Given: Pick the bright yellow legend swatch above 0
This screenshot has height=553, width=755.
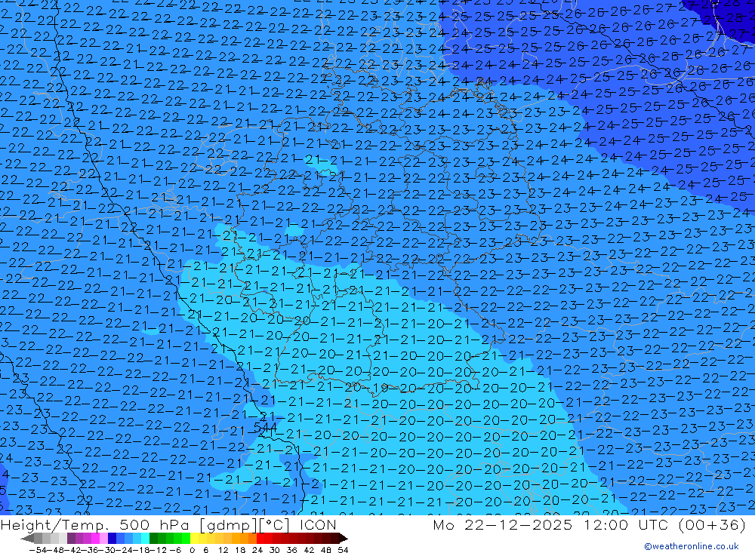Looking at the screenshot, I should (194, 539).
